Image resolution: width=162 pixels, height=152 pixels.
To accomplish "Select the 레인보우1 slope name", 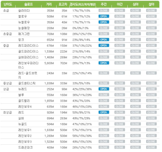I will 25,130.
